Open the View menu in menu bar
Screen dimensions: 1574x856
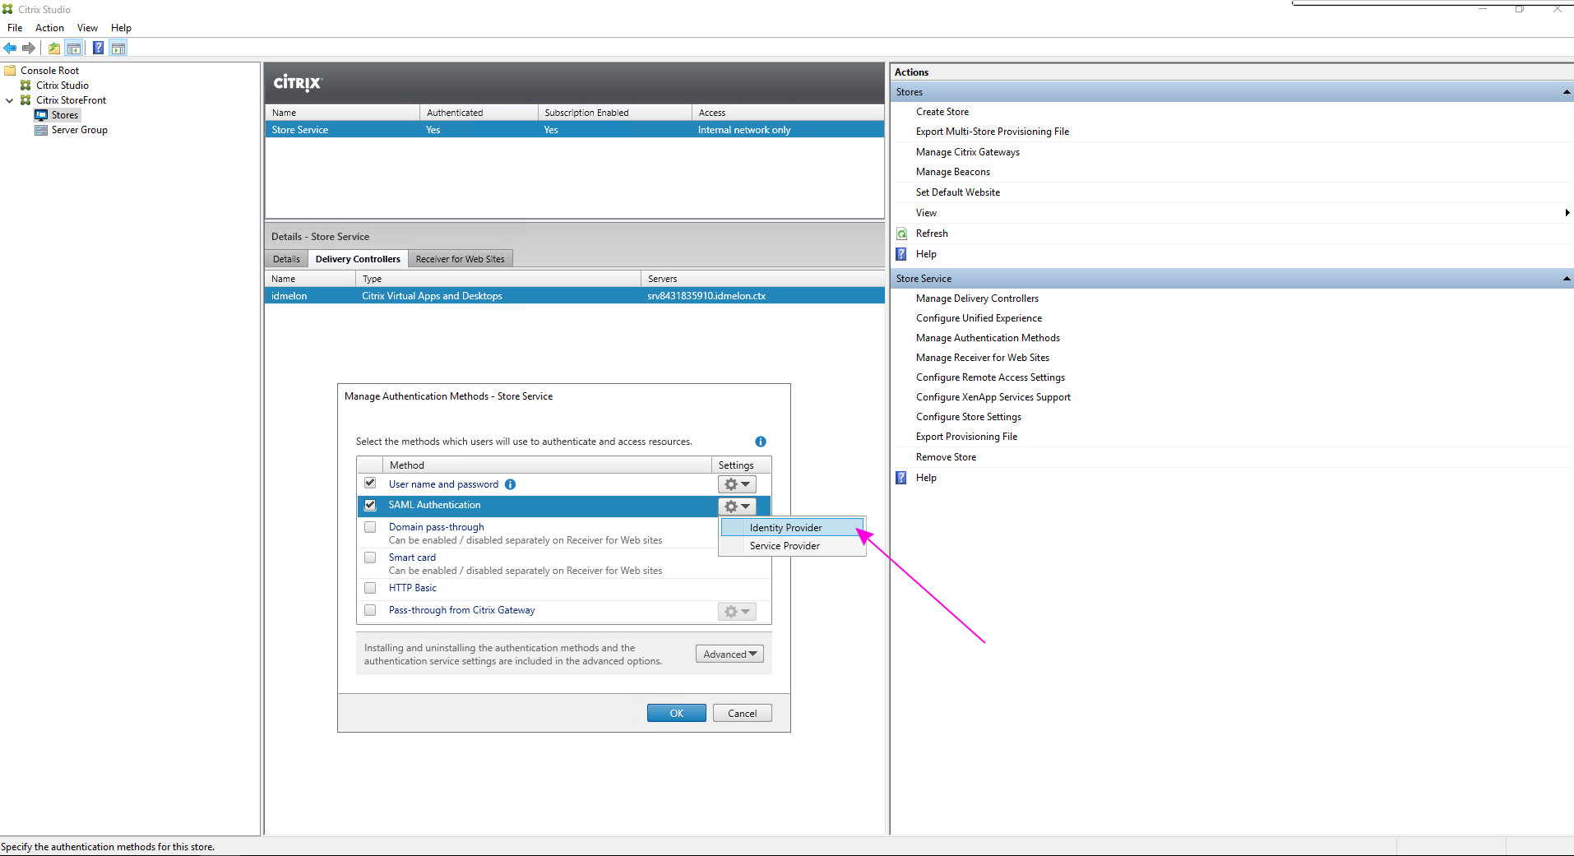coord(87,28)
